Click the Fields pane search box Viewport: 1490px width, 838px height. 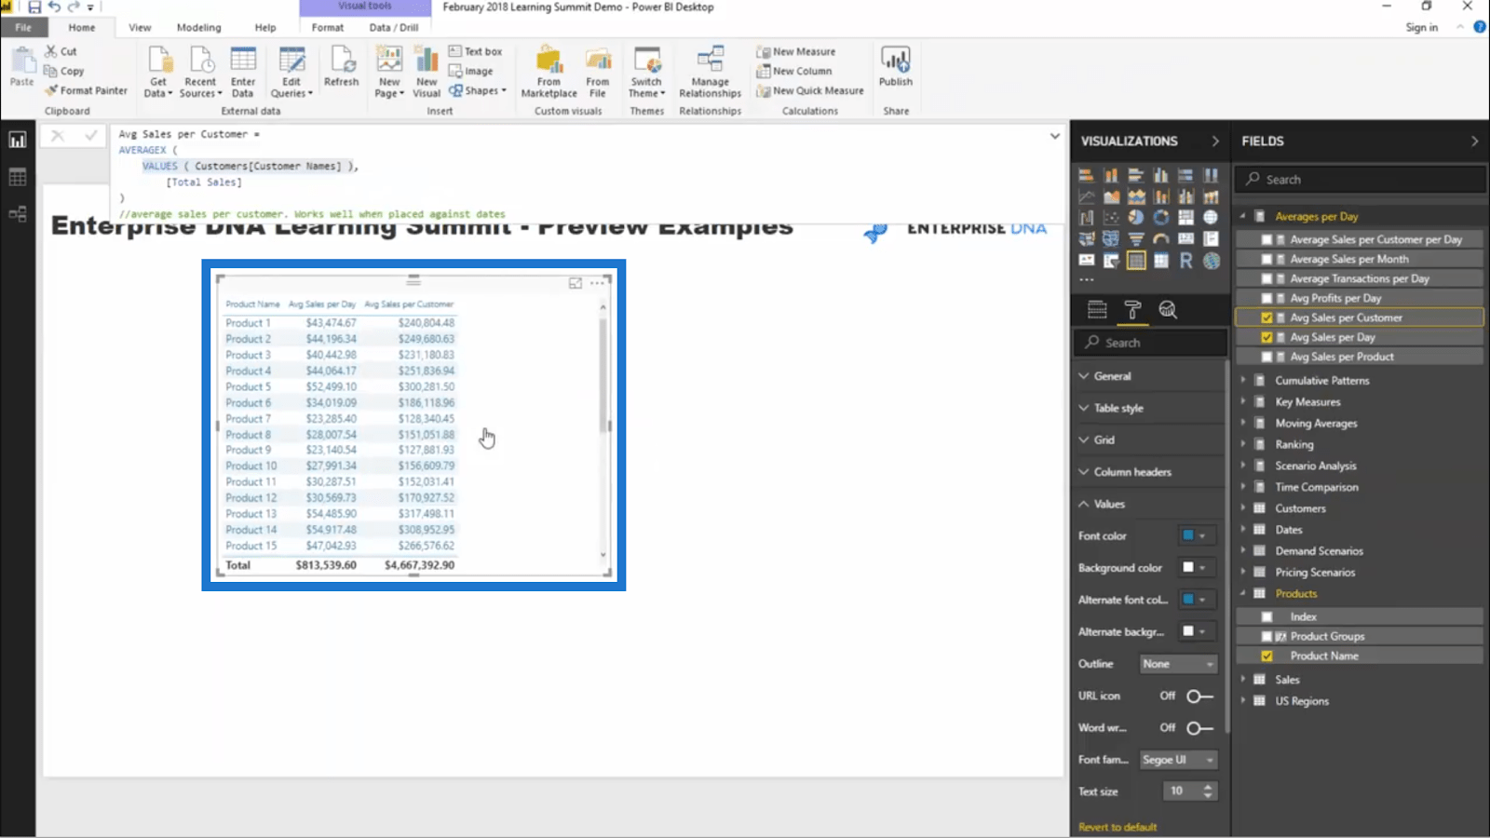point(1360,180)
